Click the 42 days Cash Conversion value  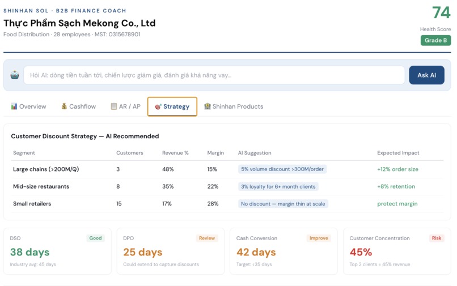tap(256, 252)
